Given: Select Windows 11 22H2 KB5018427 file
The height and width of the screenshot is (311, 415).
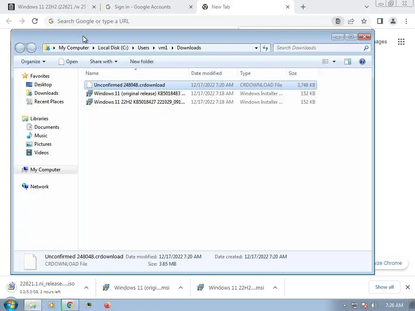Looking at the screenshot, I should [200, 102].
